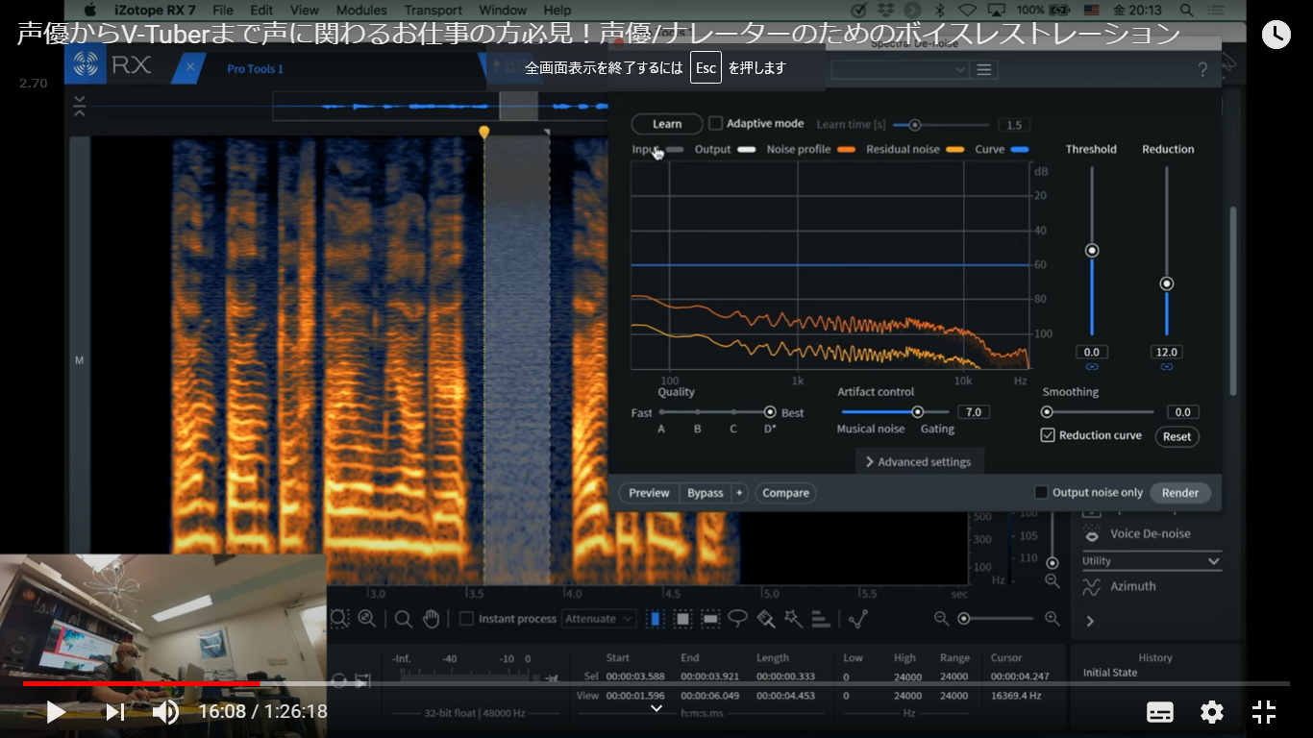Viewport: 1313px width, 738px height.
Task: Enable the Instant process checkbox
Action: (466, 619)
